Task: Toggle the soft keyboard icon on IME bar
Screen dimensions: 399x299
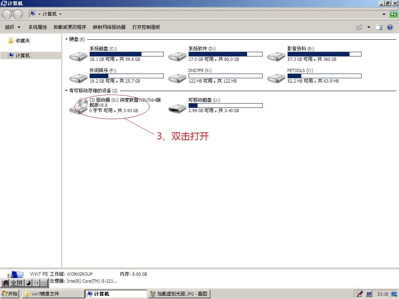Action: coord(44,283)
